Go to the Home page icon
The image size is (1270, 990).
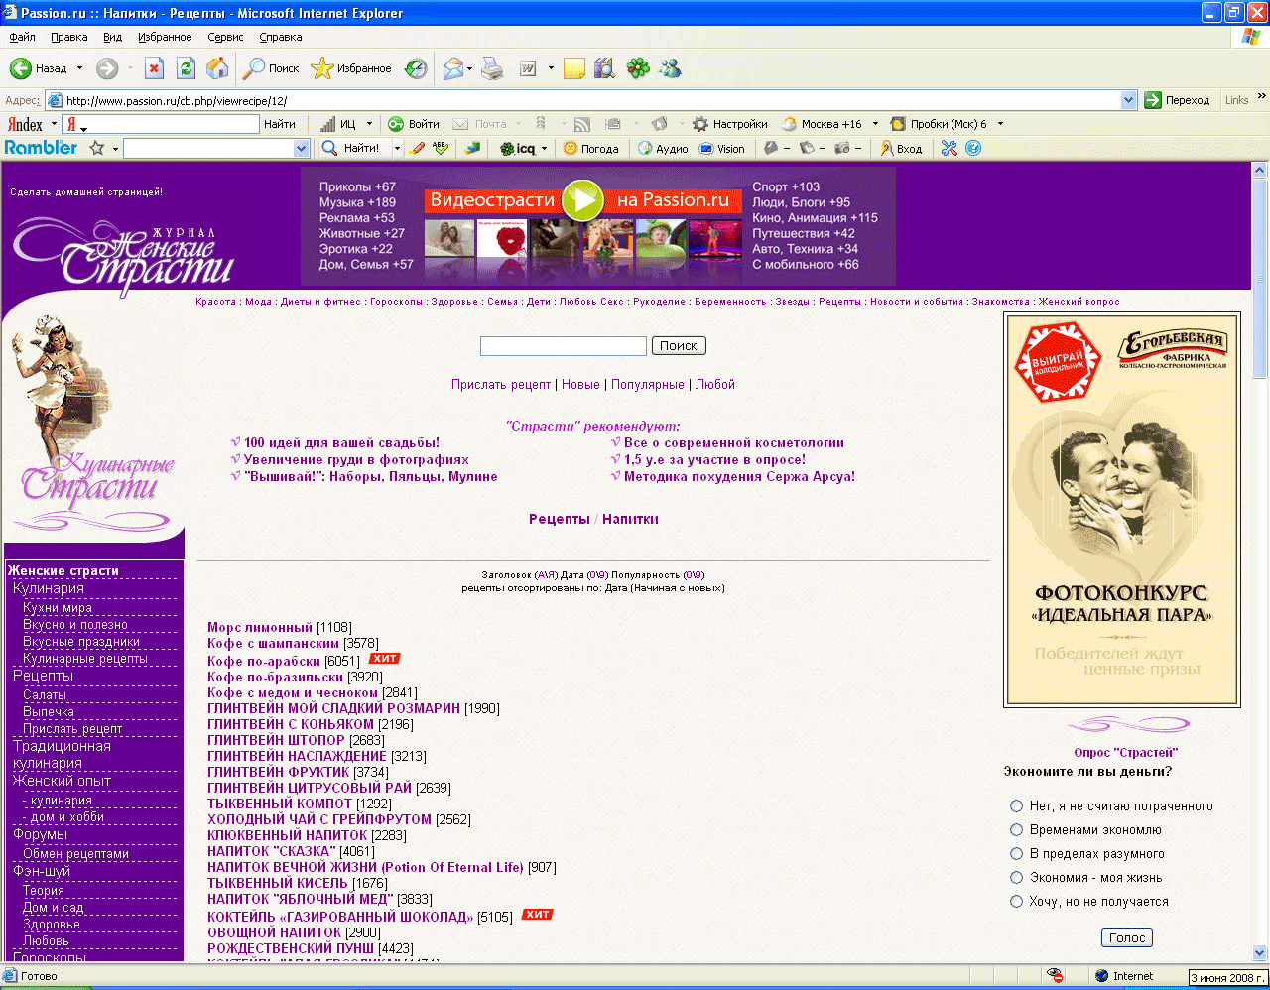point(217,68)
